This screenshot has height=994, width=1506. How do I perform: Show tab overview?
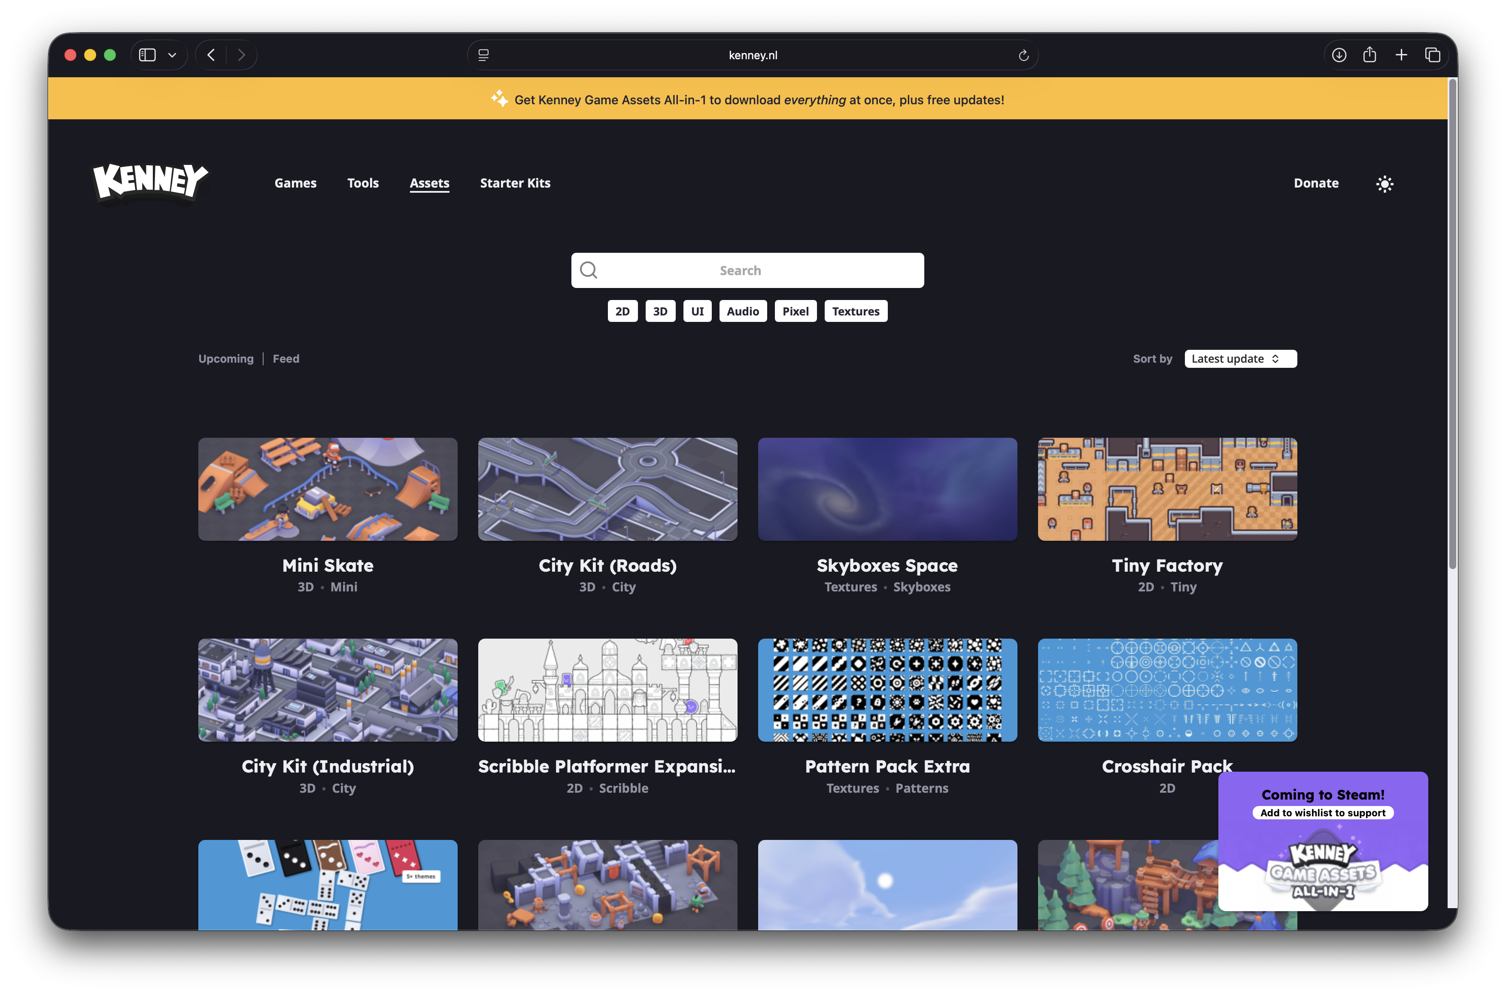point(1432,55)
